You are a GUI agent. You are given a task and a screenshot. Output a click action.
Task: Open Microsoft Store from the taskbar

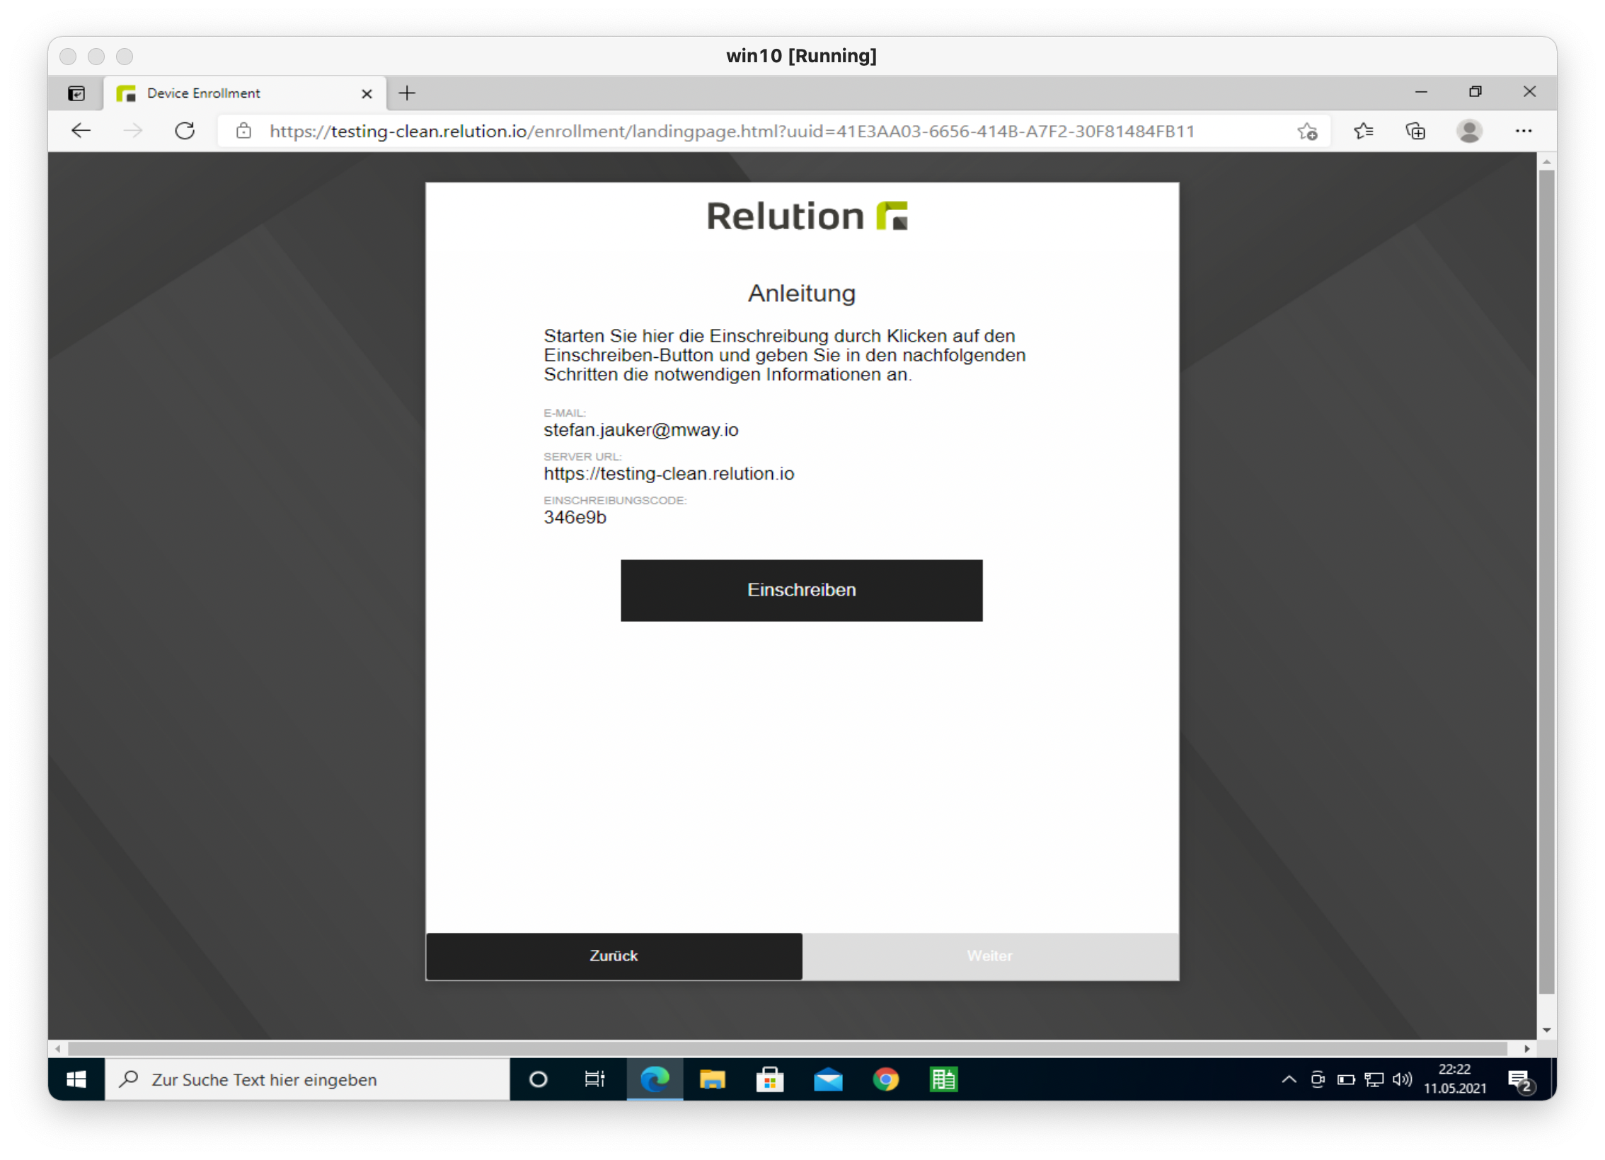(769, 1079)
